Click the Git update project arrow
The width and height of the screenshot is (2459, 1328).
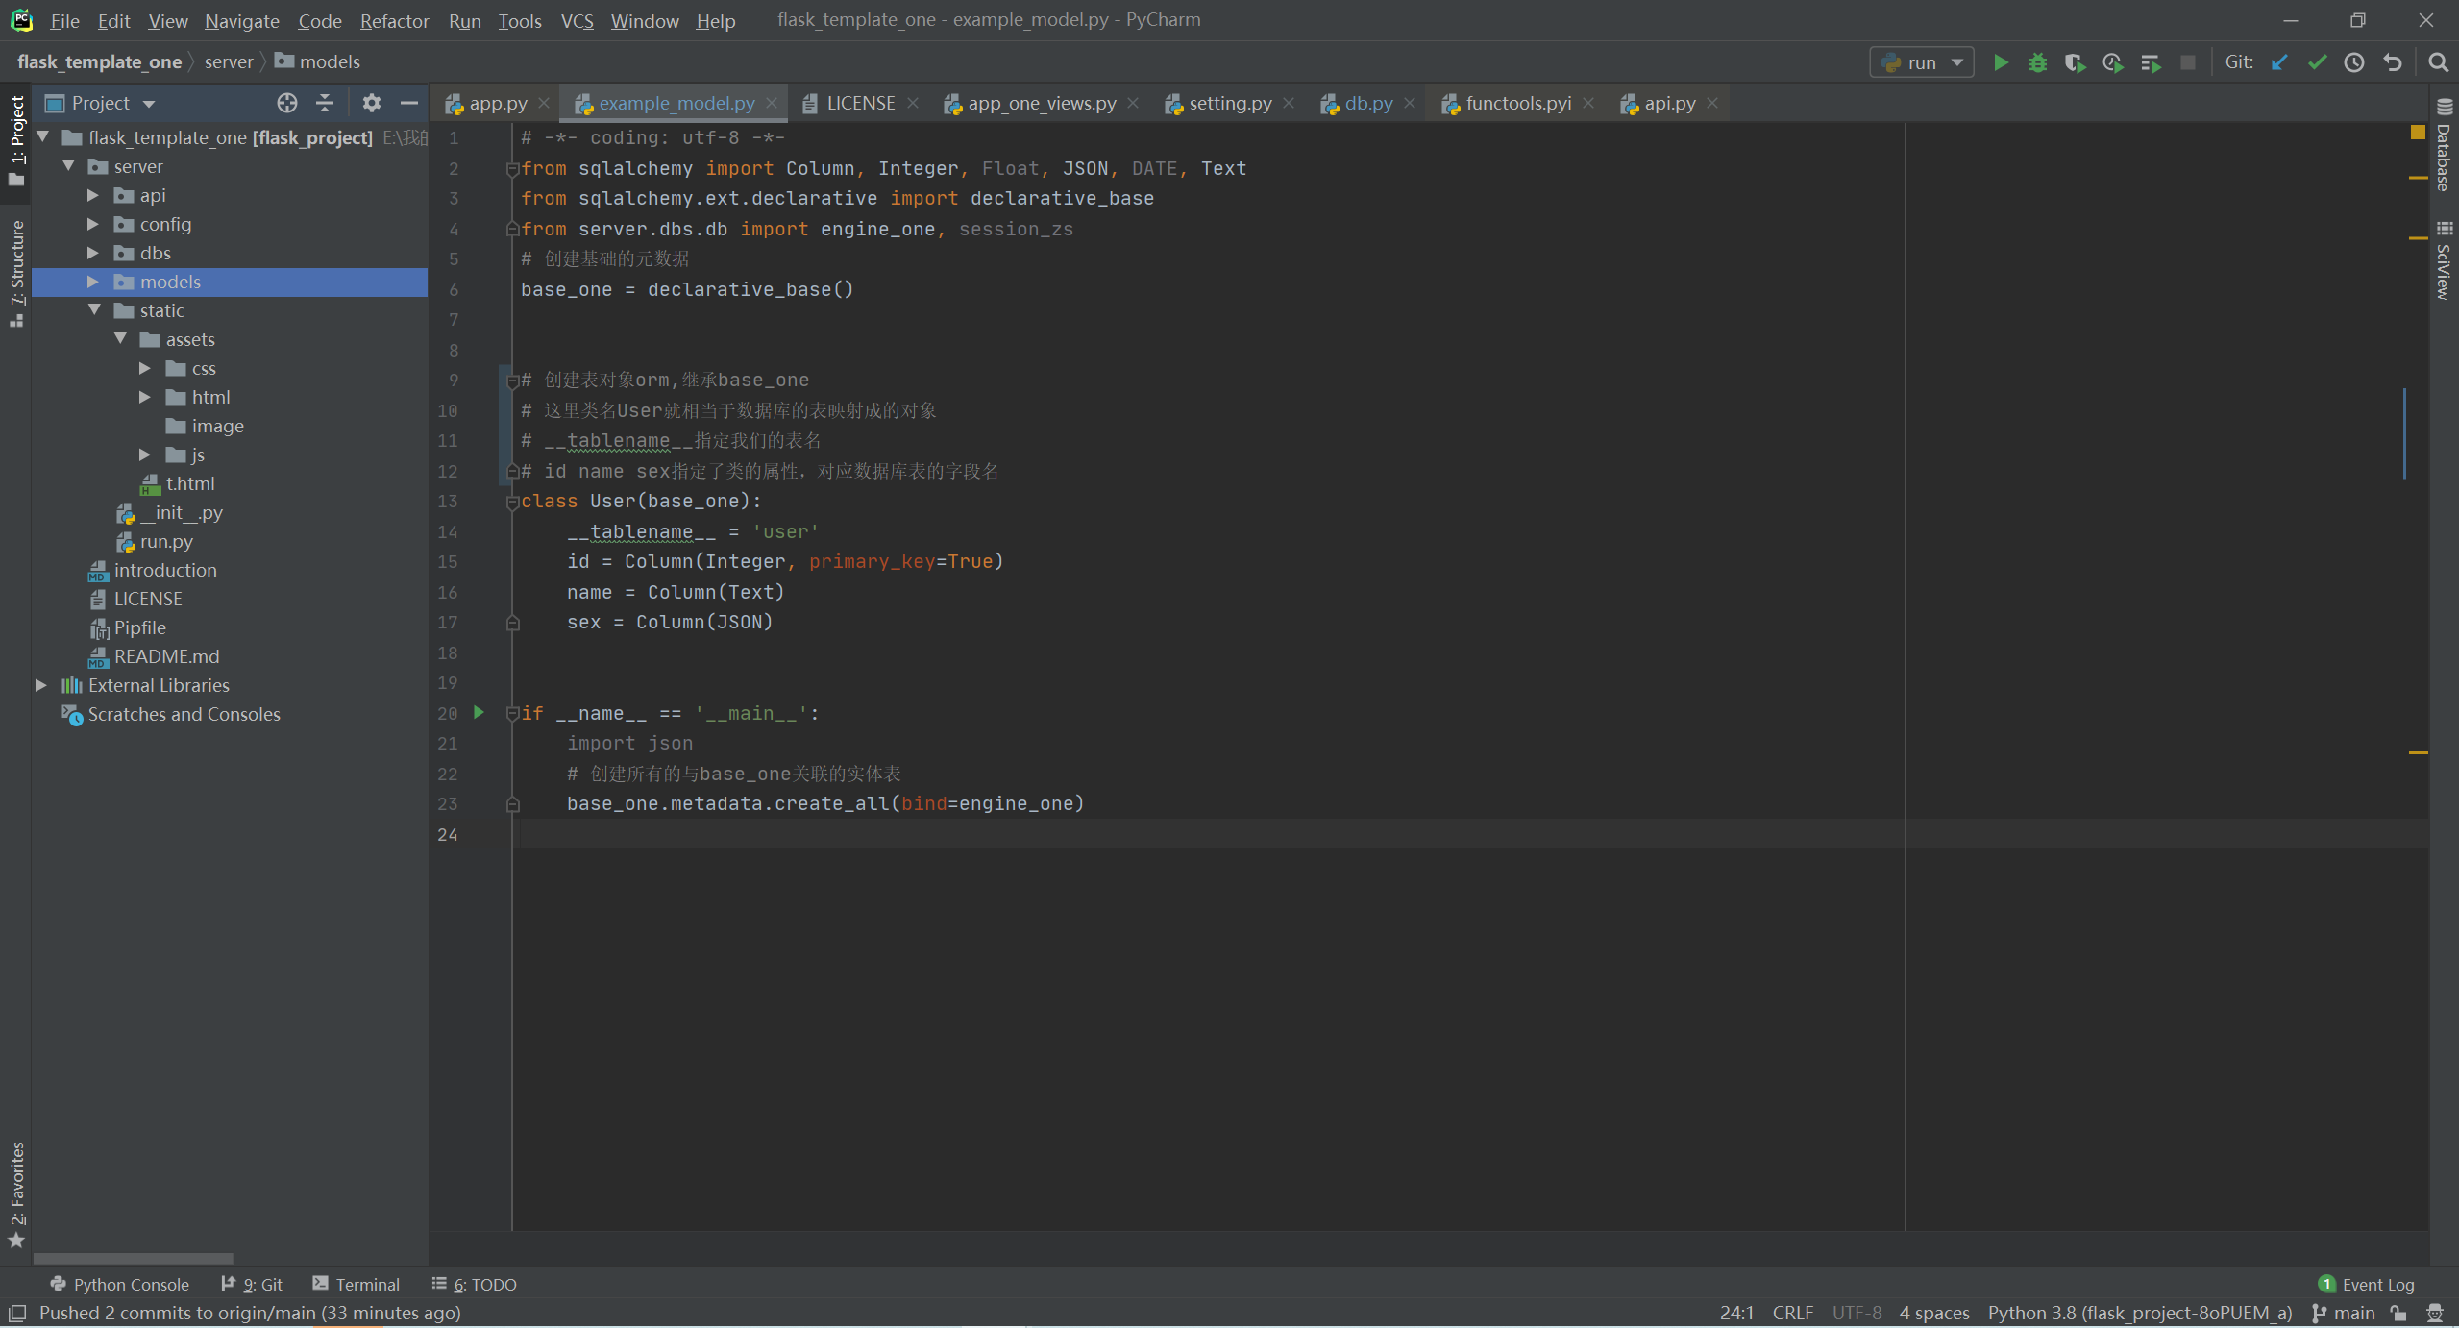pos(2279,62)
